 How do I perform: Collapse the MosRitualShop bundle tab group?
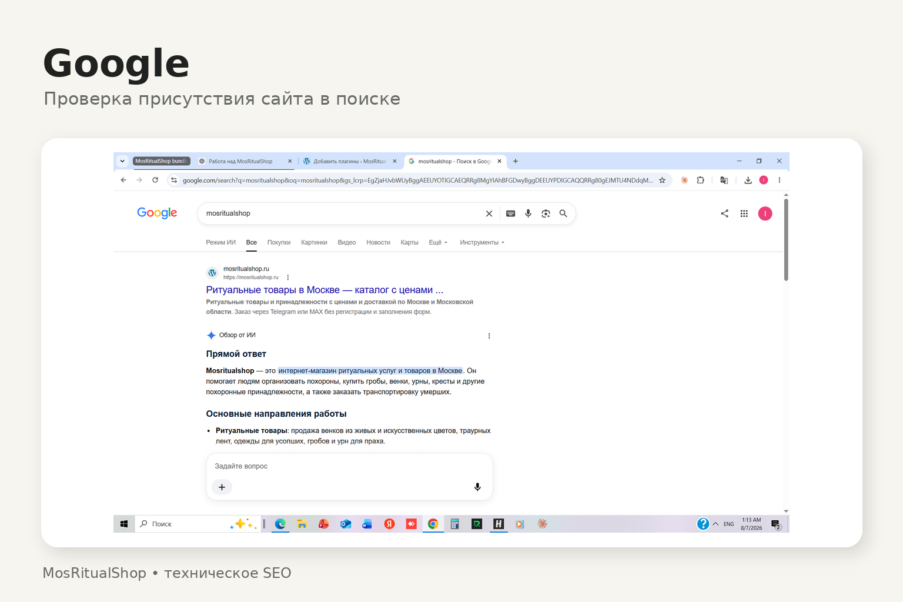click(x=162, y=161)
